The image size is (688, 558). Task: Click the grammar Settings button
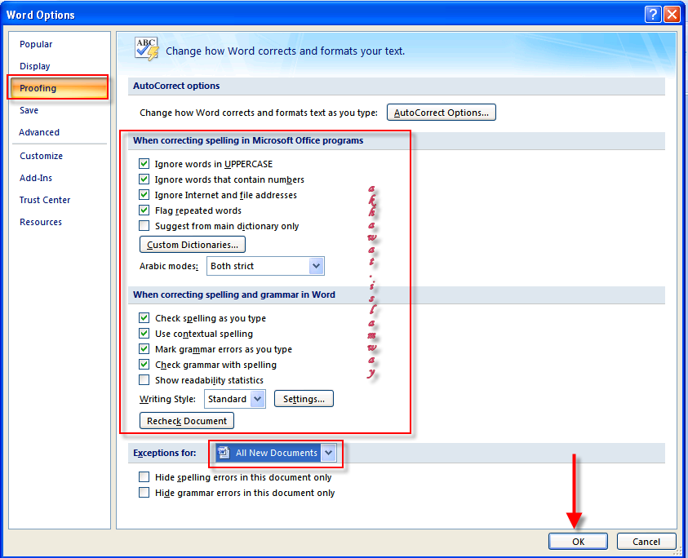(304, 399)
